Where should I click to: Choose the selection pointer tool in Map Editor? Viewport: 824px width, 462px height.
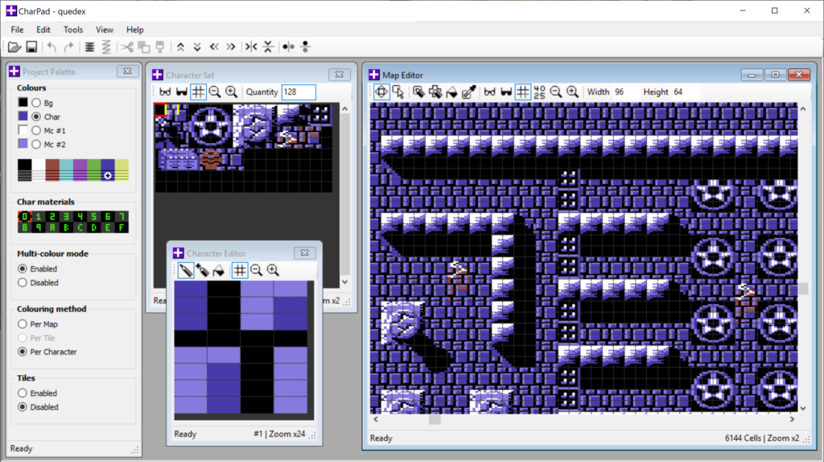click(398, 92)
